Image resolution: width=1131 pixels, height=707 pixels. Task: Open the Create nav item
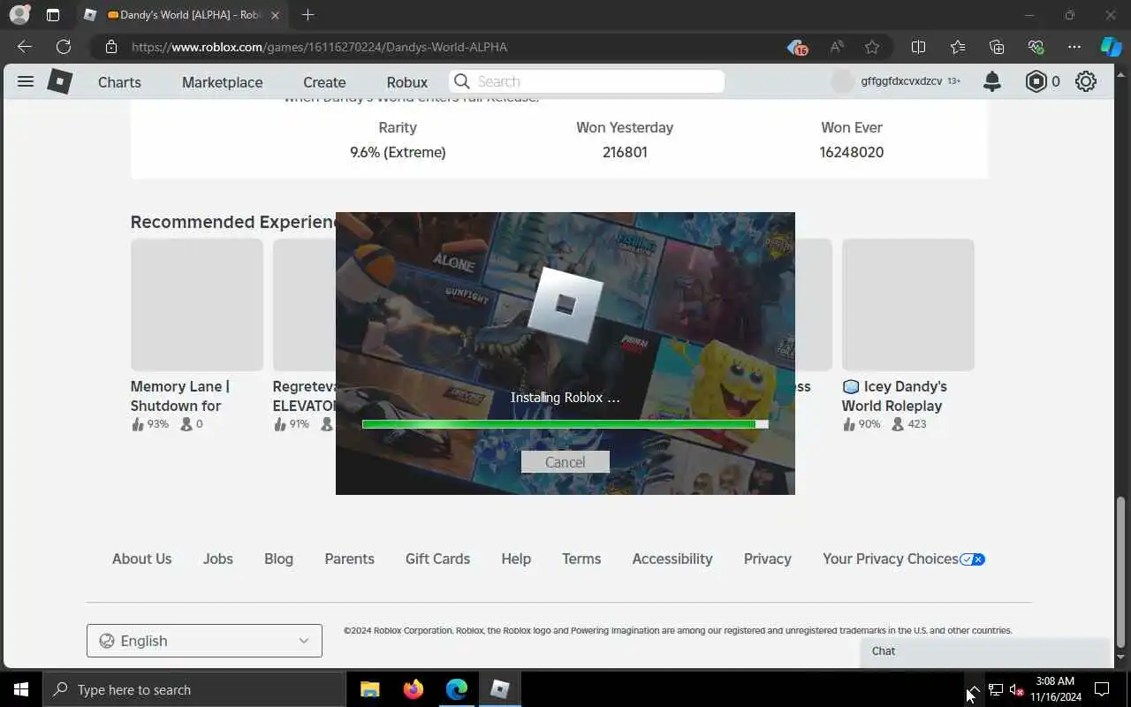click(324, 82)
